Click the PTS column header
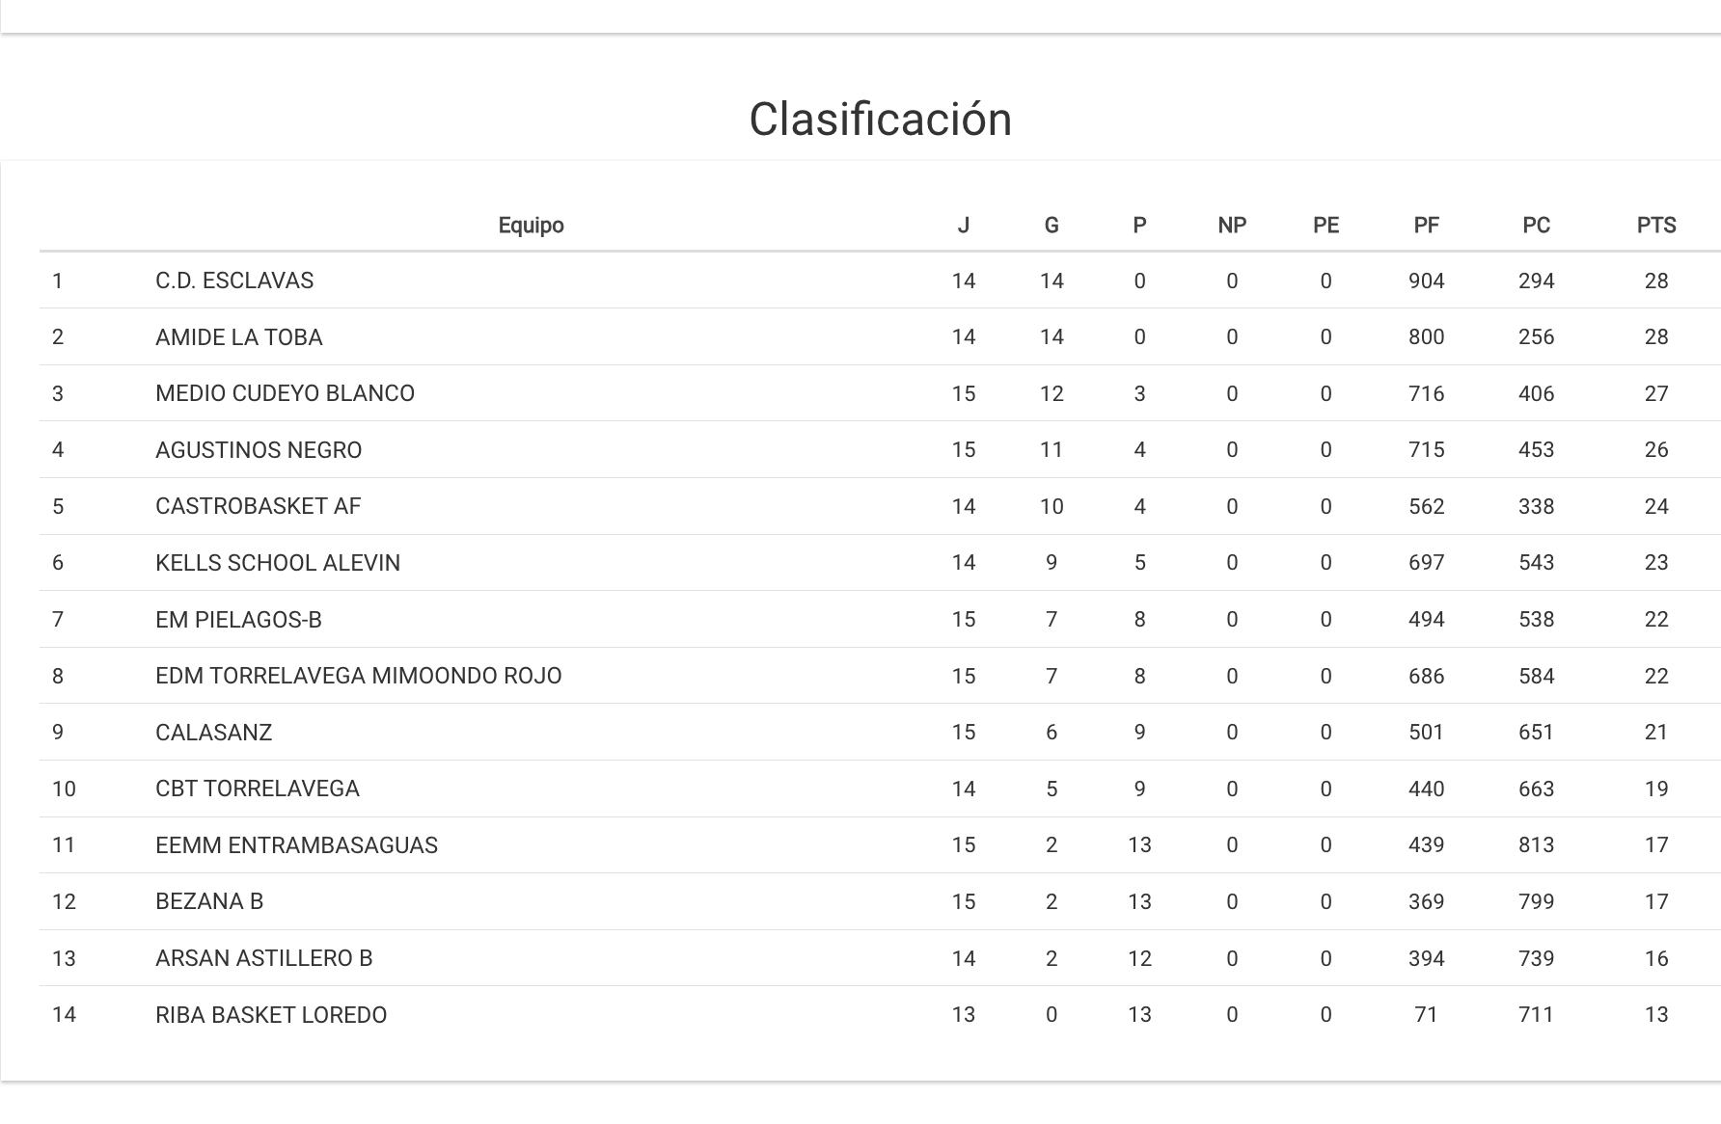 point(1656,226)
